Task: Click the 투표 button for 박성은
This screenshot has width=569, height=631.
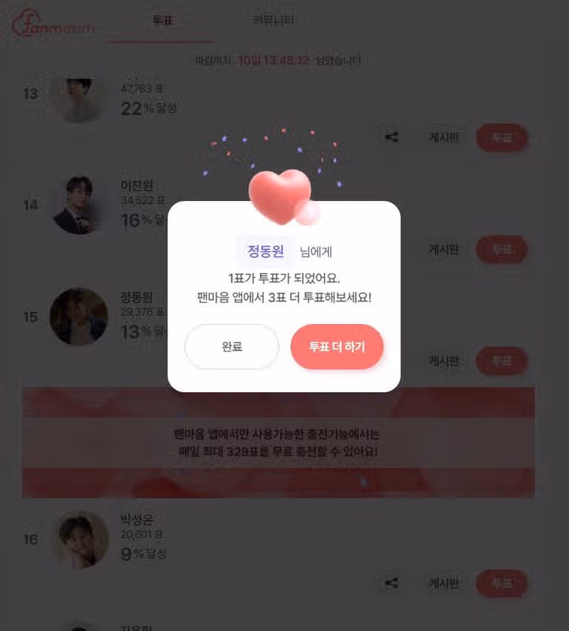Action: (x=502, y=584)
